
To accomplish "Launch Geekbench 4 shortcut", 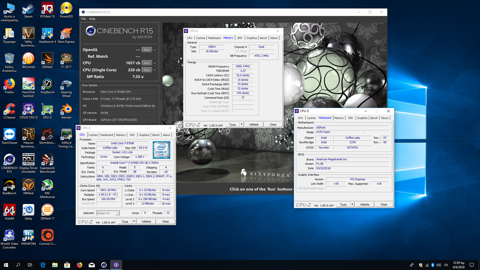I will coord(47,35).
